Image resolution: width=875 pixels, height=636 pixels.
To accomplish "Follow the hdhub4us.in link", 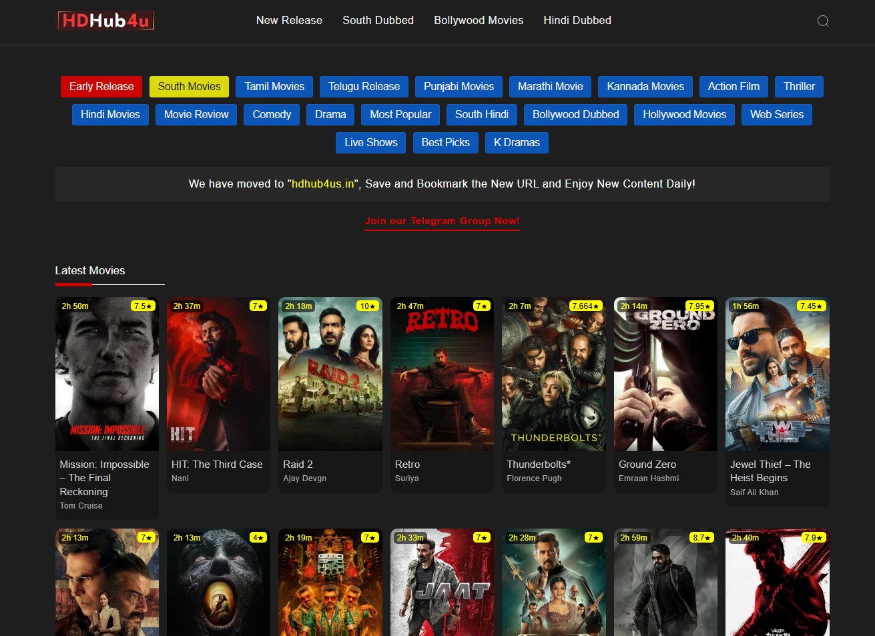I will [x=323, y=184].
